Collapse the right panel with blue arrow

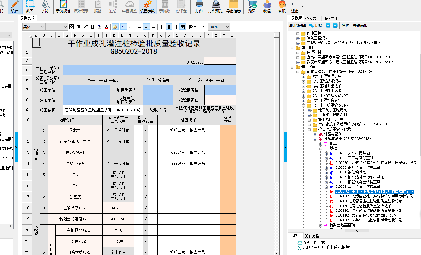click(x=285, y=146)
